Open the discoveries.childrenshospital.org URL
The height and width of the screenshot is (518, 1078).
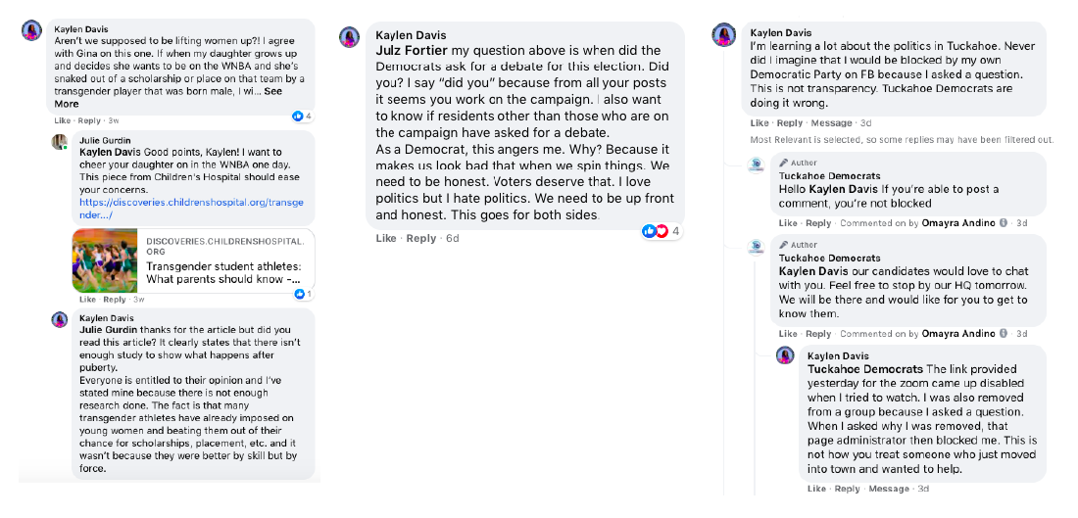pos(191,209)
